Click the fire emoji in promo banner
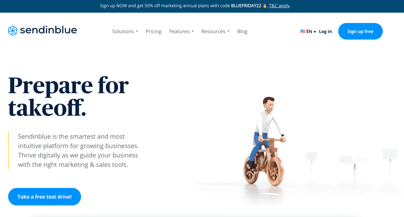This screenshot has height=217, width=404. 265,6
